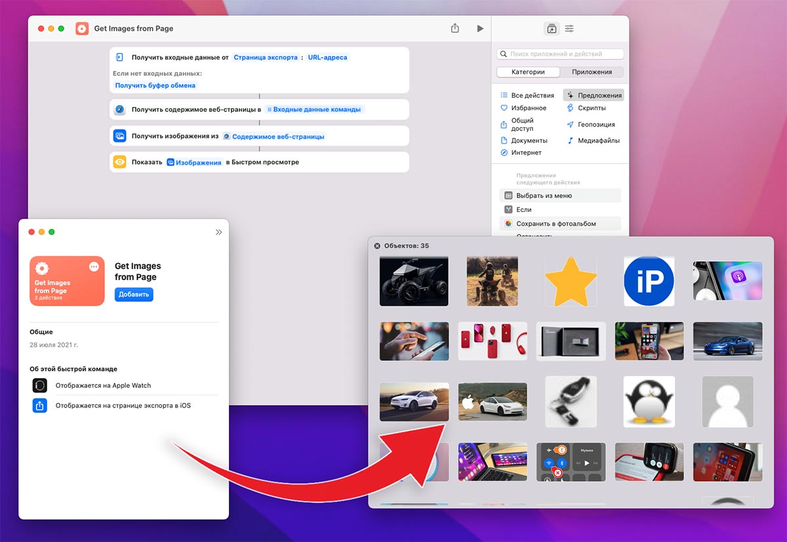Expand sidebar with double chevron icon
The height and width of the screenshot is (542, 787).
tap(218, 232)
